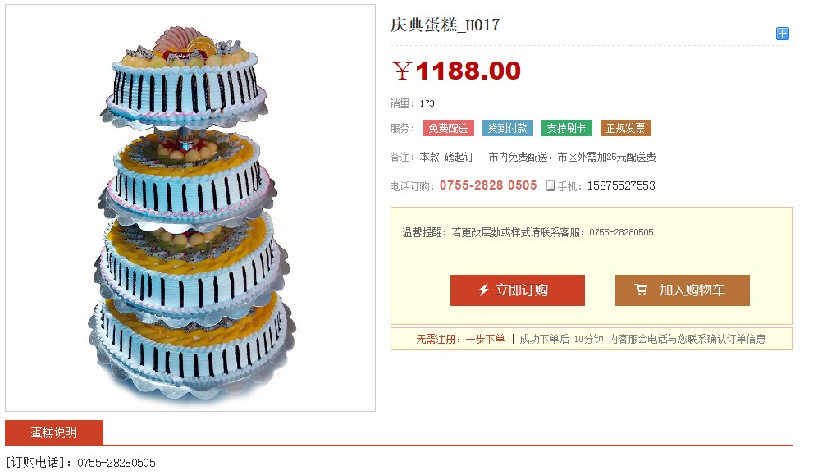Click product title 庆典蛋糕_H017

click(x=445, y=25)
